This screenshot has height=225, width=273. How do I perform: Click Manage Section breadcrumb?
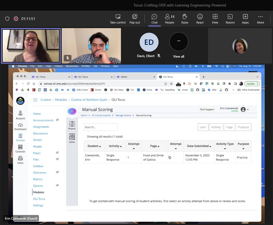pos(123,115)
